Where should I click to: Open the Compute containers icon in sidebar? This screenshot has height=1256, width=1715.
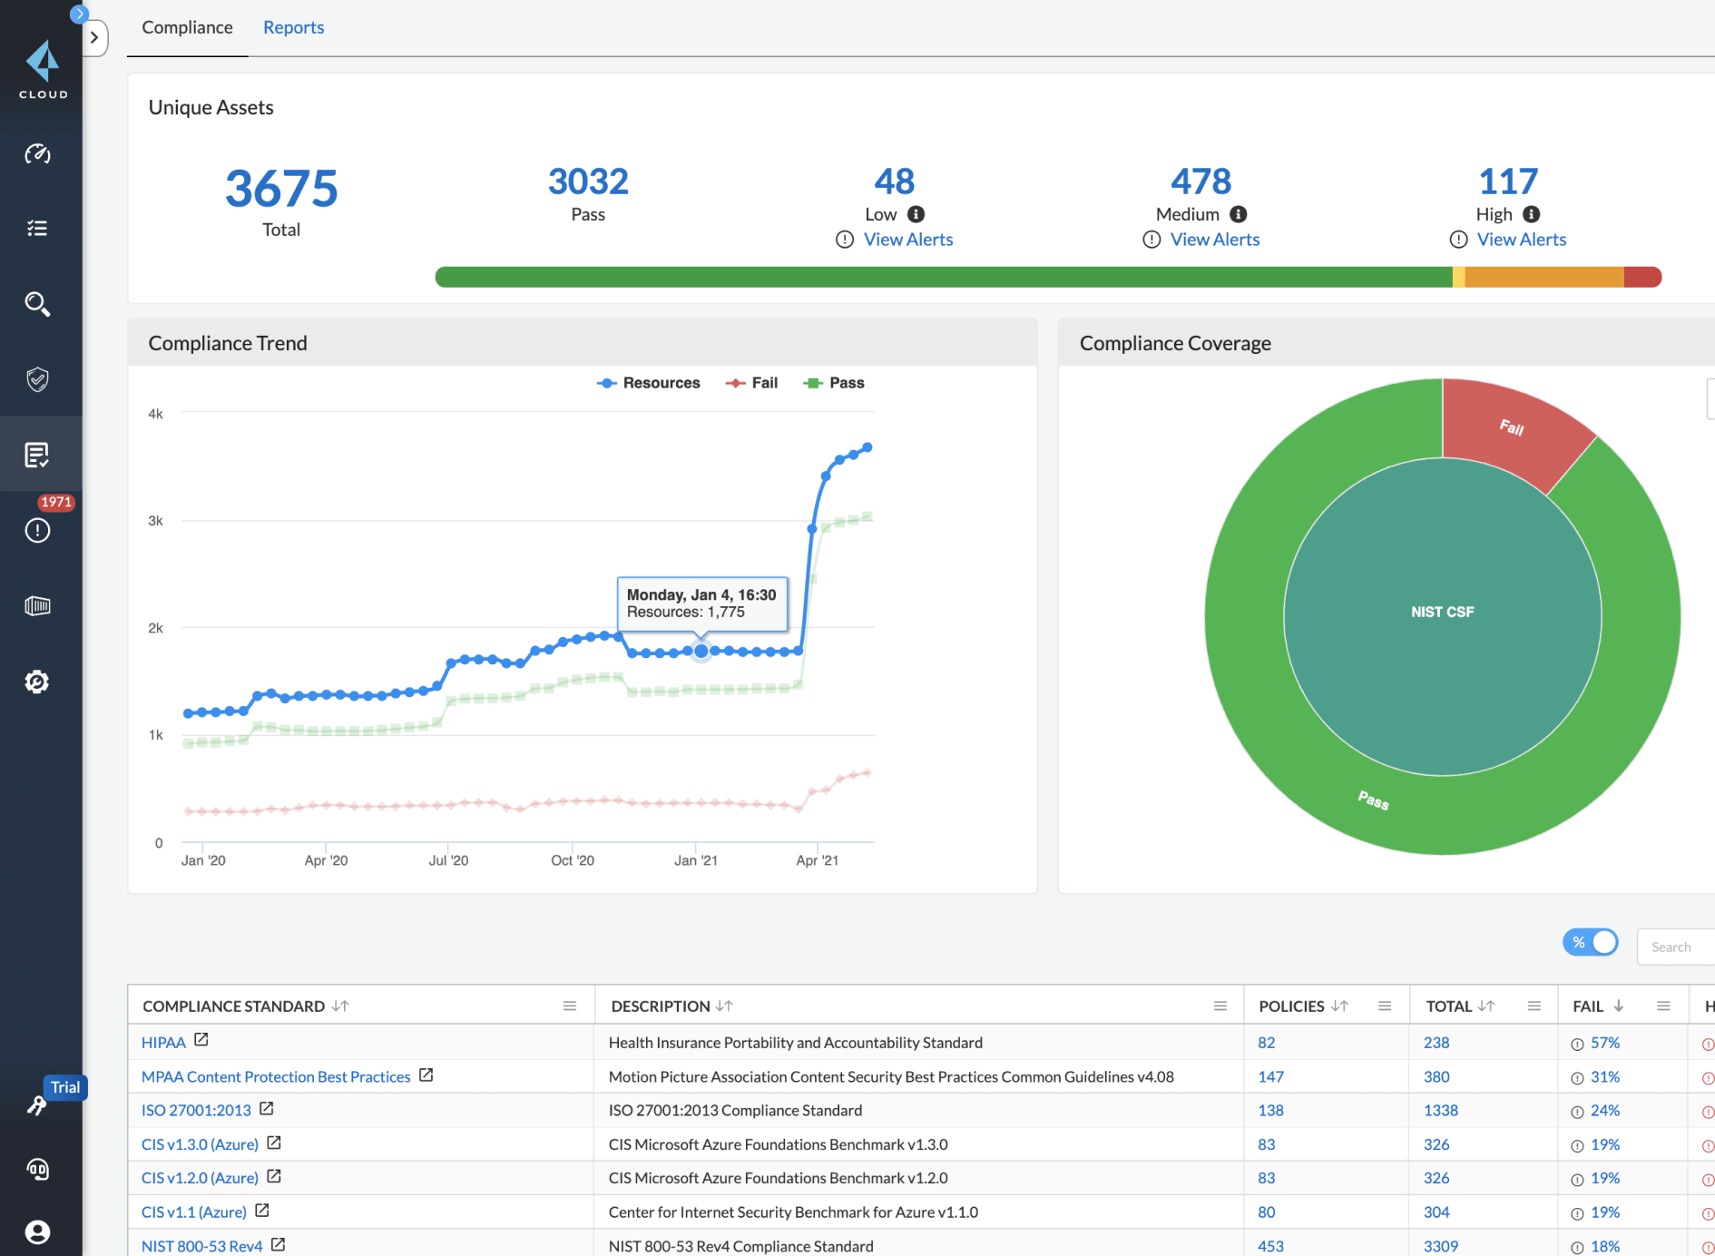coord(37,604)
